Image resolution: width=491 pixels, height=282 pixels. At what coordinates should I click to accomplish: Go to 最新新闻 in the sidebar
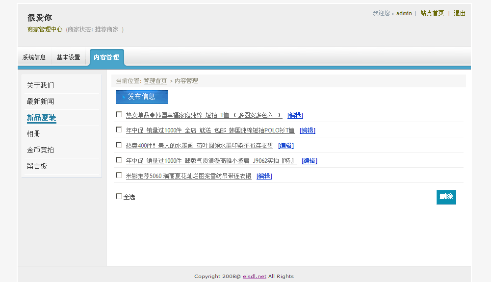40,102
